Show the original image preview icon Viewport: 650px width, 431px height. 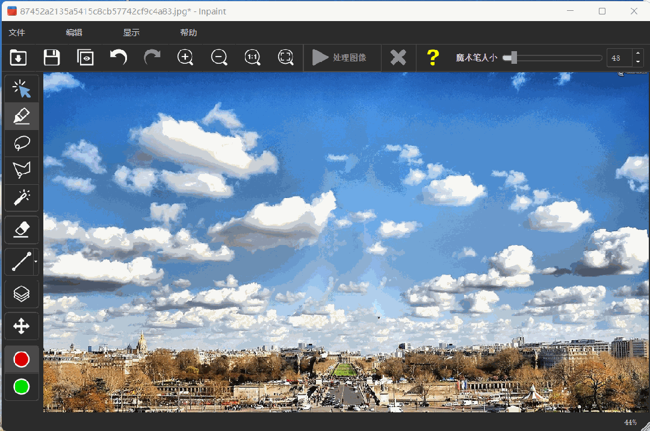pos(85,58)
